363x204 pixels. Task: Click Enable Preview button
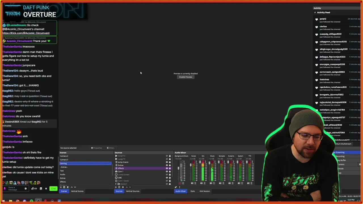coord(186,77)
